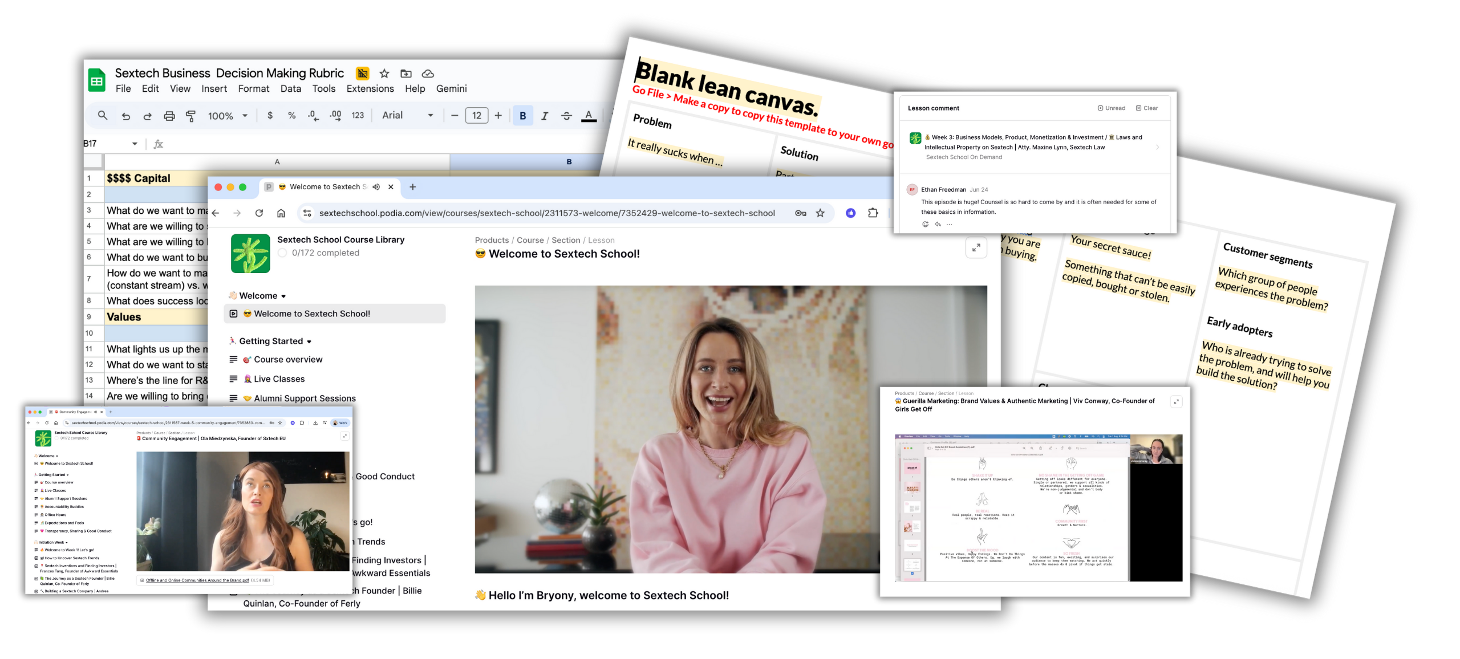Click Clear in Lesson comment panel
Screen dimensions: 1460x659
(x=1147, y=108)
